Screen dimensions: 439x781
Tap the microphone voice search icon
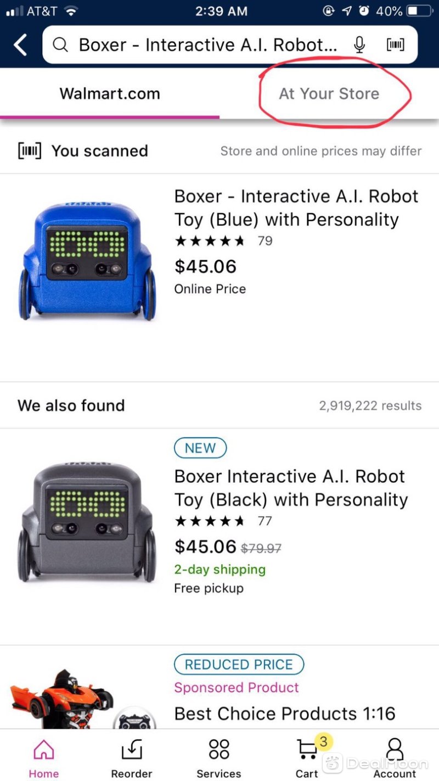click(x=359, y=45)
